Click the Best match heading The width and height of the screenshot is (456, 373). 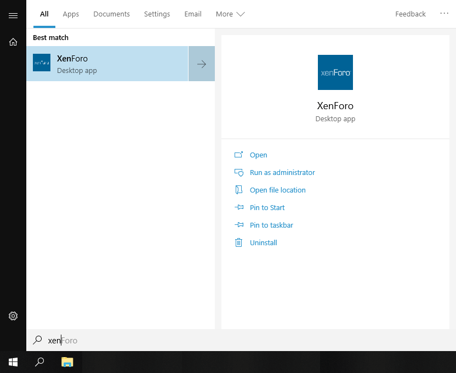(50, 37)
